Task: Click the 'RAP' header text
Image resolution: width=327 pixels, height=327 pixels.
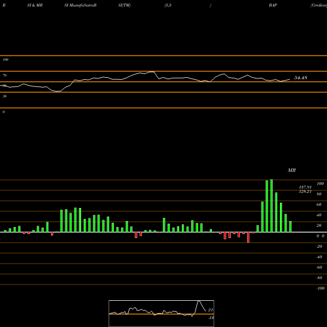Action: [273, 5]
